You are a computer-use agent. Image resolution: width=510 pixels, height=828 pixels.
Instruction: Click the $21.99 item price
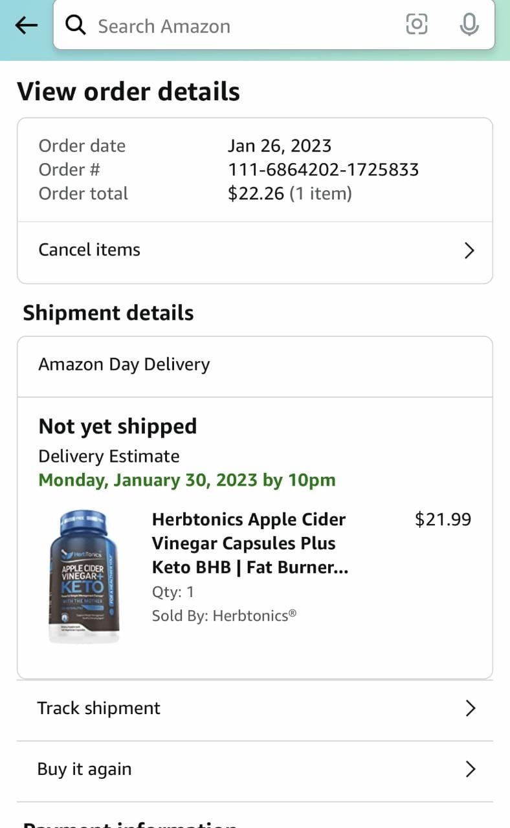(x=443, y=519)
